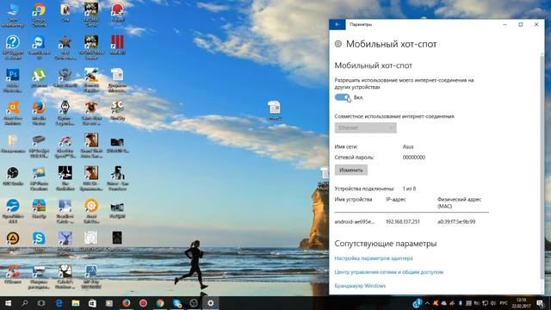The image size is (551, 310).
Task: Select network name value Asus
Action: pyautogui.click(x=408, y=146)
